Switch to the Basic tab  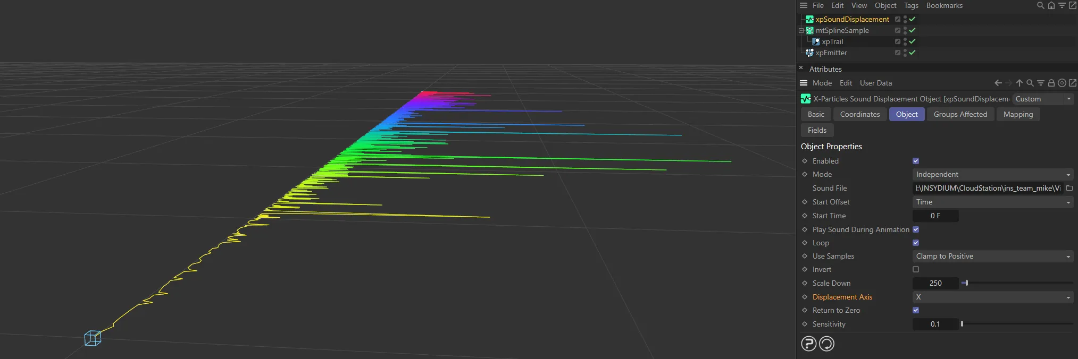(816, 114)
